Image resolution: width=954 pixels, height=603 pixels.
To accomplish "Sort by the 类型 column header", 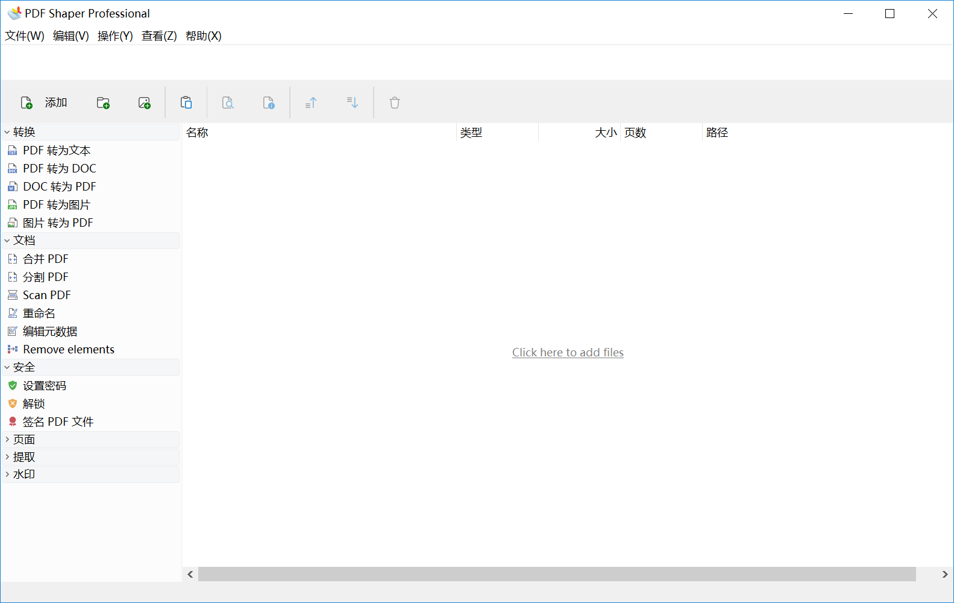I will point(497,133).
